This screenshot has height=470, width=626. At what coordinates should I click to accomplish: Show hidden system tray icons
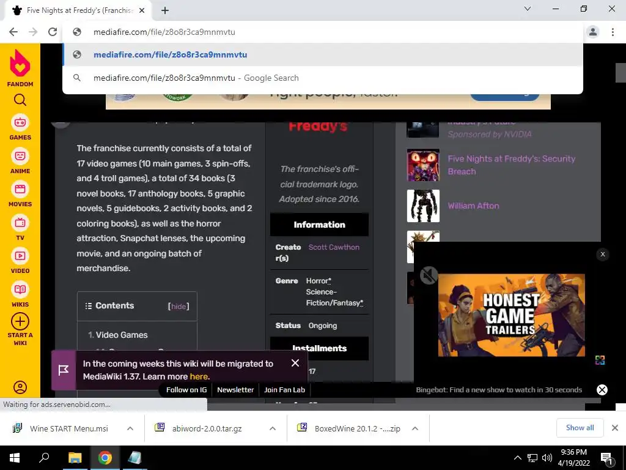pos(517,458)
